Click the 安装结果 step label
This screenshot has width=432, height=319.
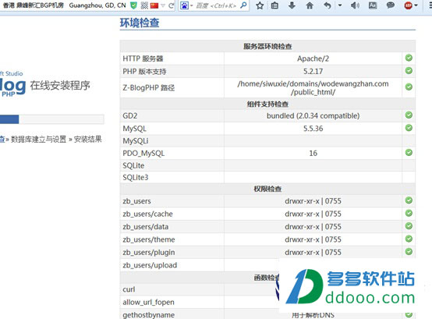click(88, 140)
